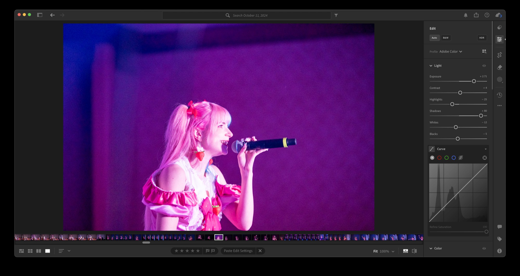Open the Keywords tag panel

(x=499, y=239)
